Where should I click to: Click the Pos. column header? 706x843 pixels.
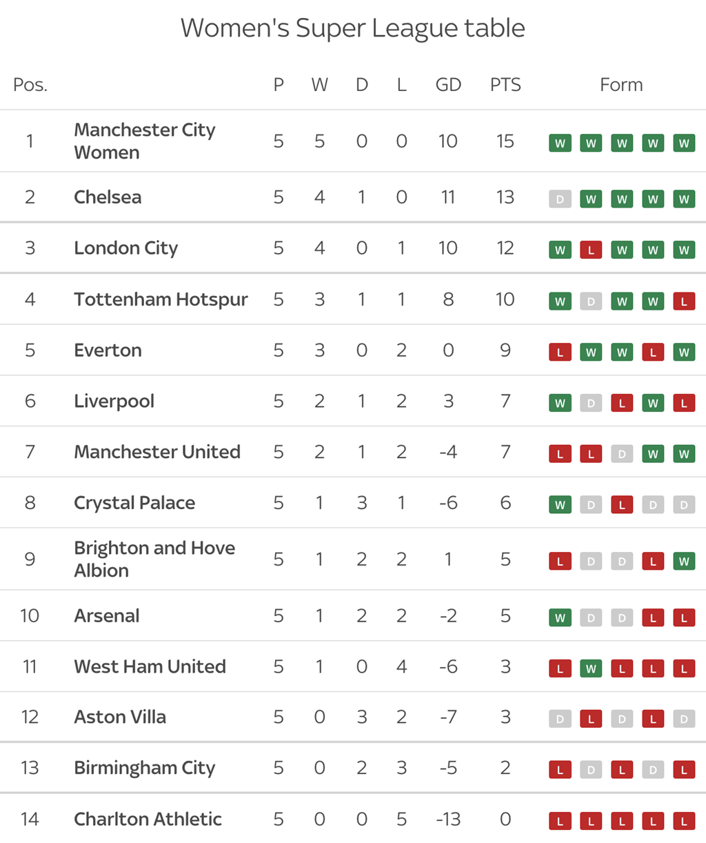[x=30, y=85]
